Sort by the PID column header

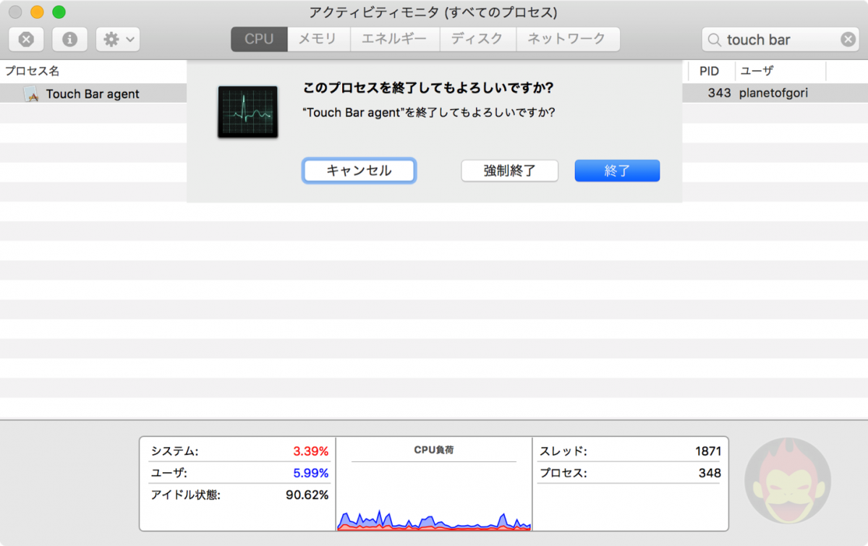pyautogui.click(x=709, y=71)
